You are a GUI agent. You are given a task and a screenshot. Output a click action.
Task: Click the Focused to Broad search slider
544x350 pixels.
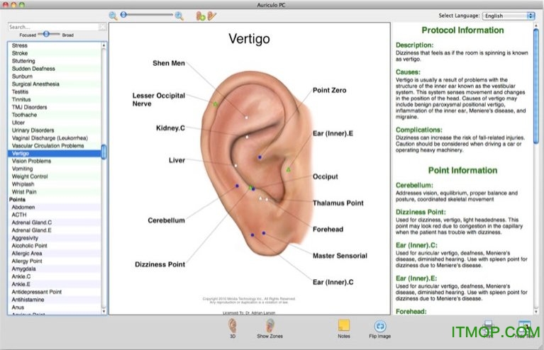pos(48,34)
